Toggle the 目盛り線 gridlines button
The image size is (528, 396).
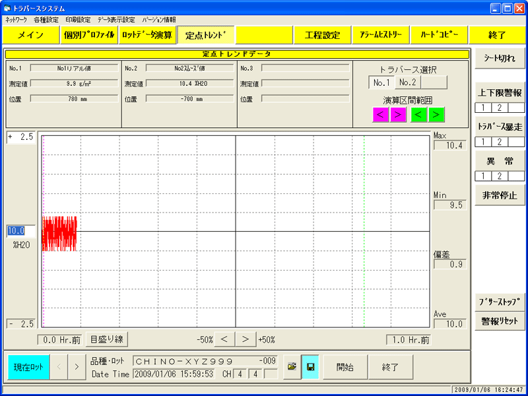106,339
